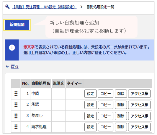Click 削除 button for 申請 row

121,94
